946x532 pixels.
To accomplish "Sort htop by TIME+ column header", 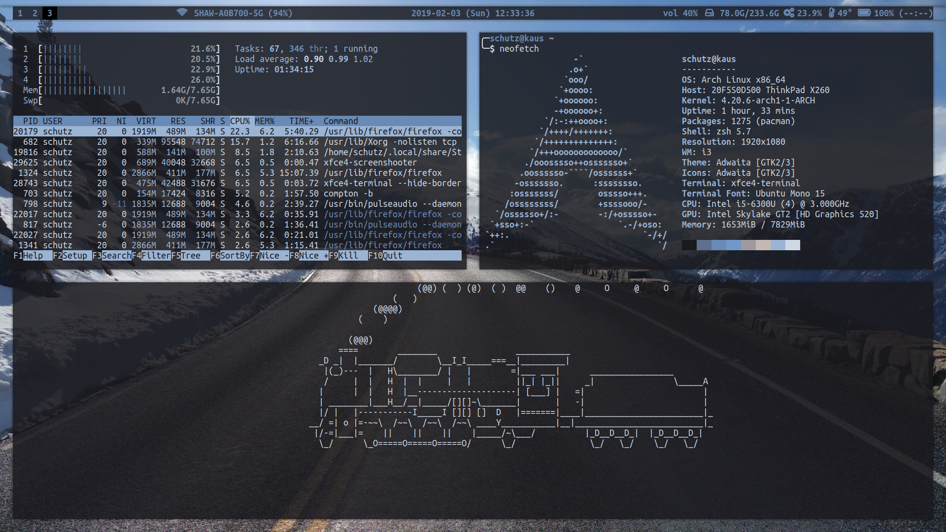I will [302, 121].
